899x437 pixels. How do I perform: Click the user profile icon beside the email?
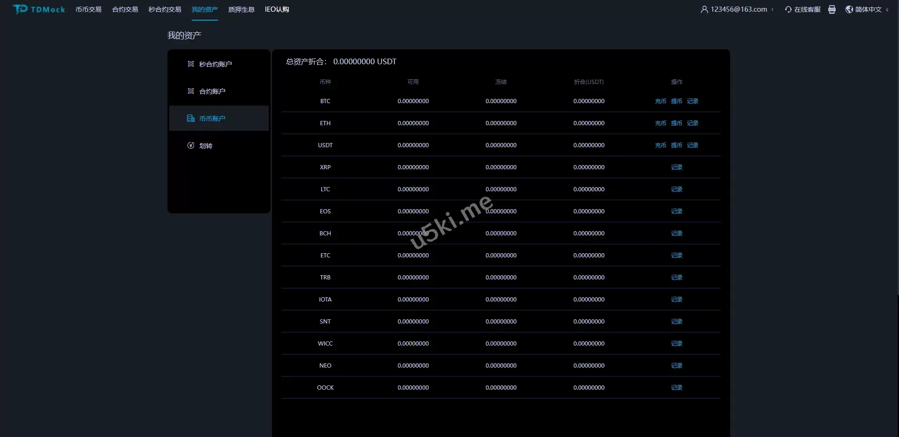click(x=704, y=9)
